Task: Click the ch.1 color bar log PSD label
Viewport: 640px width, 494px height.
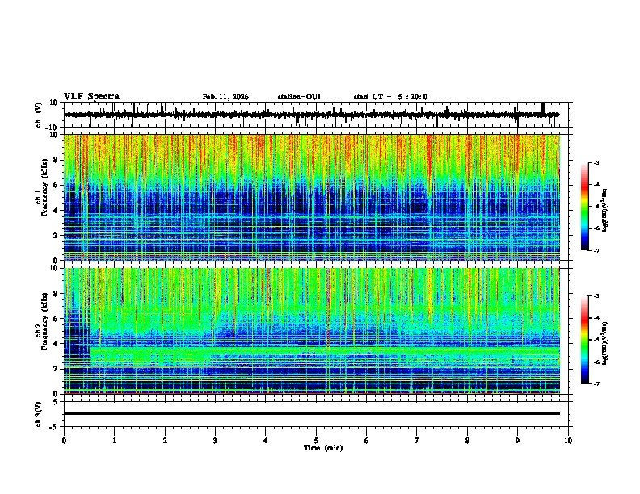Action: (604, 211)
